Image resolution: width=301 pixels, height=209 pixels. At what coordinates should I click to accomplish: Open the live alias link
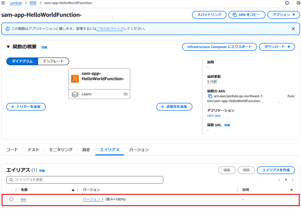coord(24,199)
